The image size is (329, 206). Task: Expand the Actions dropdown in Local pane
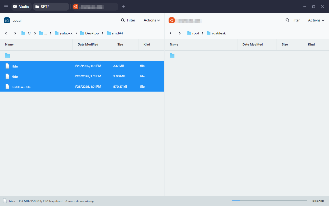152,20
